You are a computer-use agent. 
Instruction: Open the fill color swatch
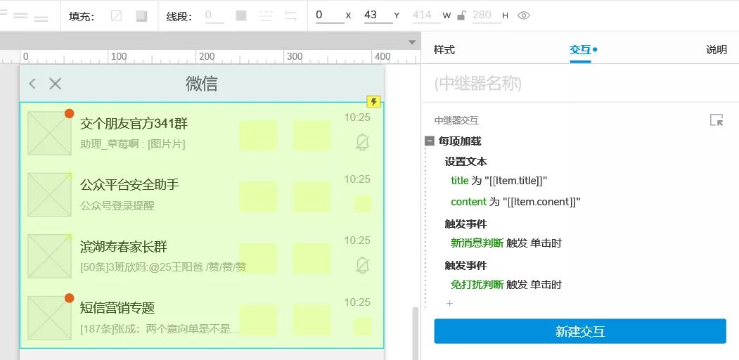141,16
